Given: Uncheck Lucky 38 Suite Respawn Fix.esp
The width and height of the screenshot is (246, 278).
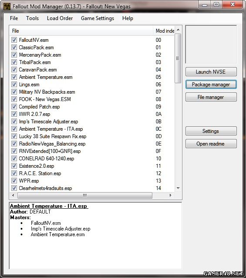Looking at the screenshot, I should pos(14,136).
